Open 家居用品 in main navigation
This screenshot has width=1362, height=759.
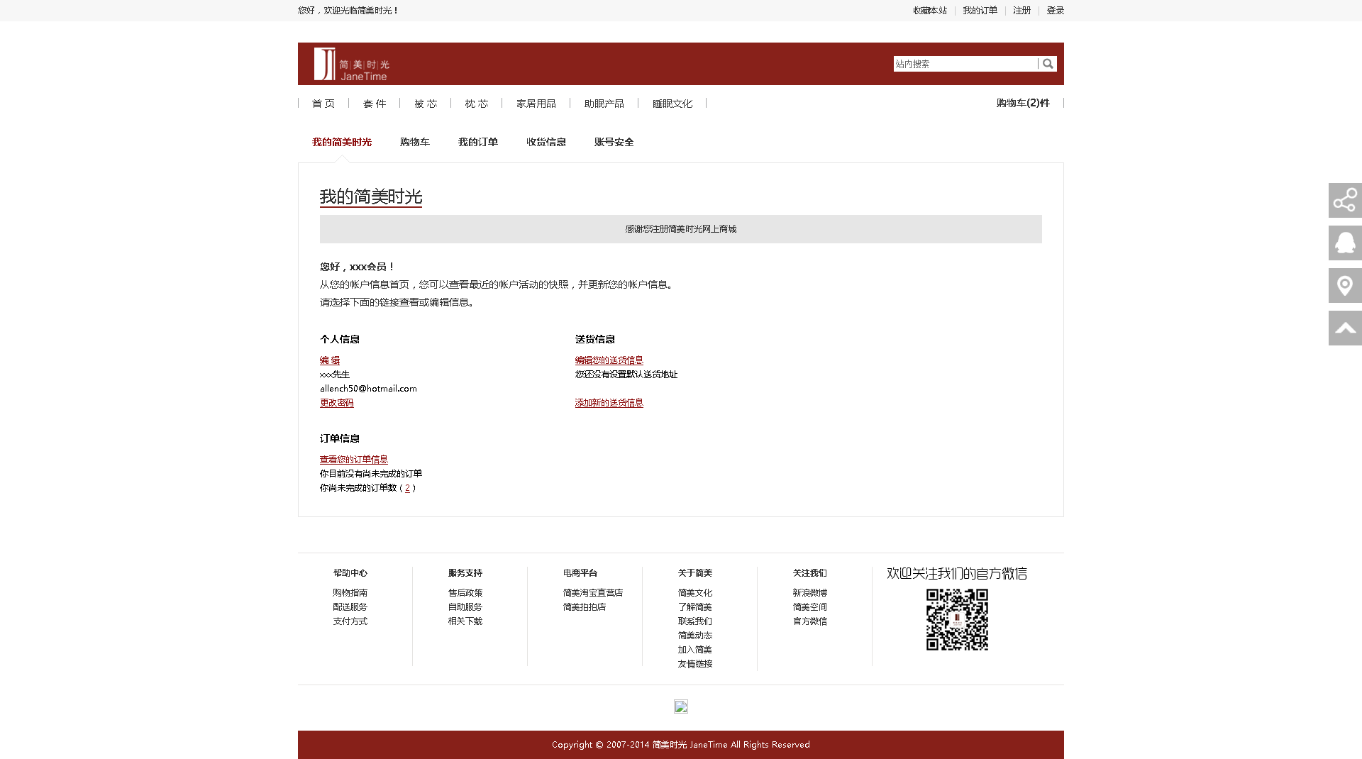coord(536,104)
